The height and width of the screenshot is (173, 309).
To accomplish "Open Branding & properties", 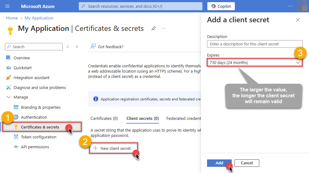I will click(x=40, y=108).
